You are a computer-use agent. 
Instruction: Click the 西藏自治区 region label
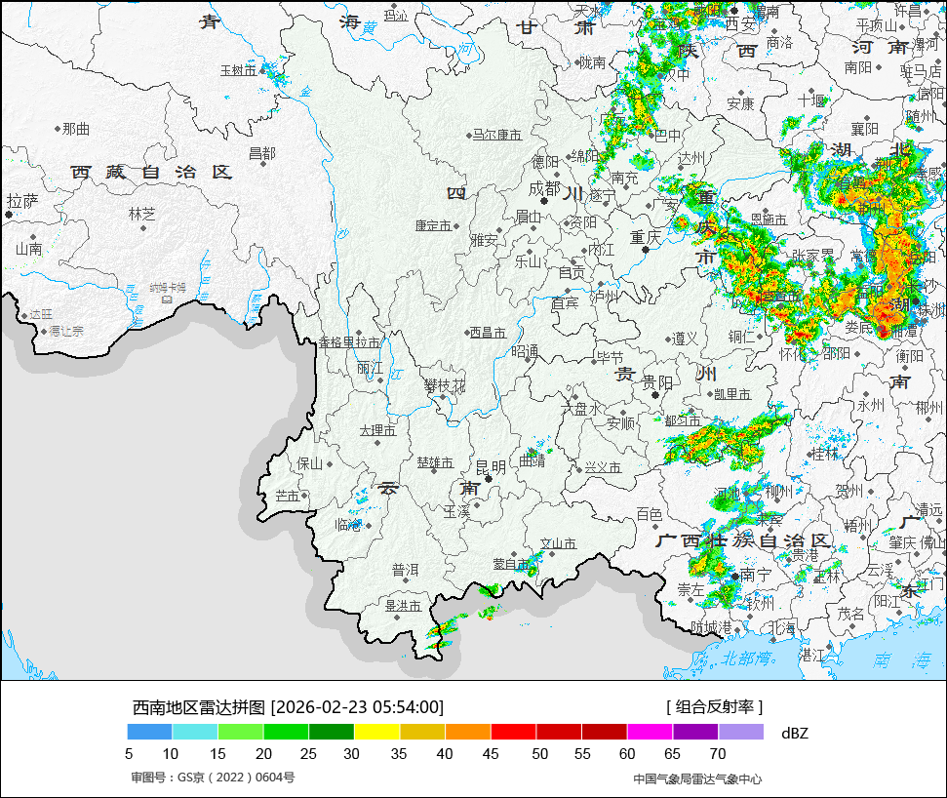[151, 172]
